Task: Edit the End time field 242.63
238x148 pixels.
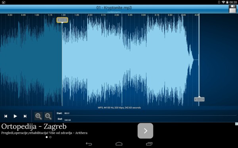Action: click(150, 120)
